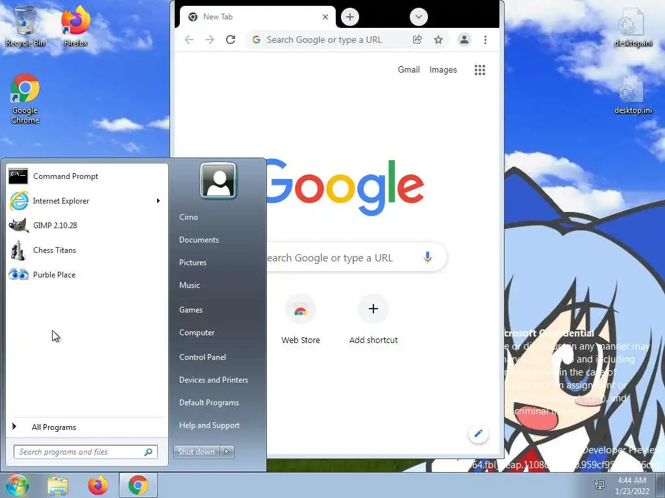Screen dimensions: 665x498
Task: Open Devices and Printers
Action: click(x=213, y=380)
